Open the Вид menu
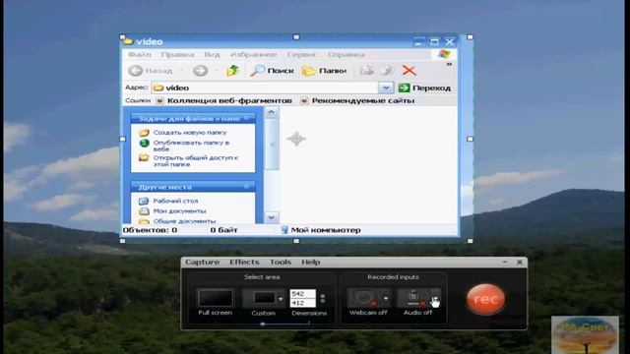 [x=212, y=54]
